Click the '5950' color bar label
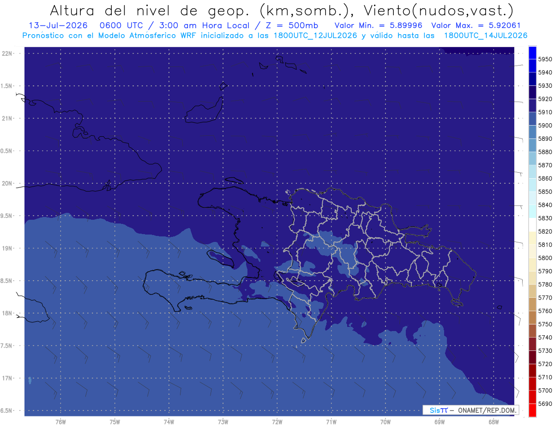554x428 pixels. tap(545, 59)
